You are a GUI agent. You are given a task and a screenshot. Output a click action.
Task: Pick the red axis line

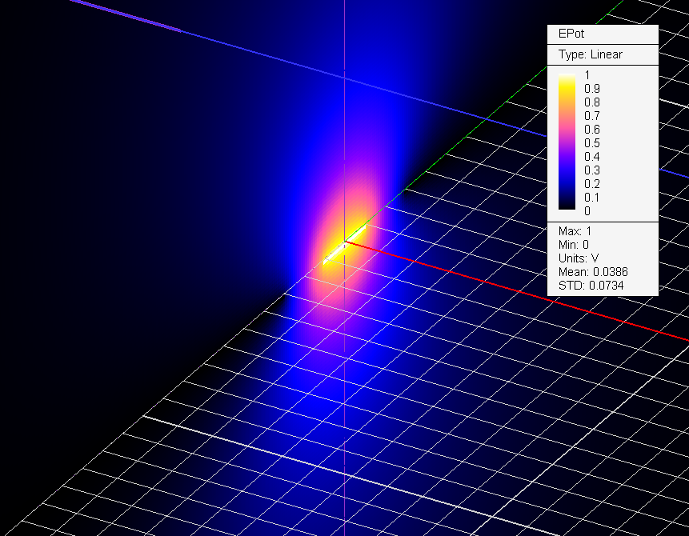(520, 290)
